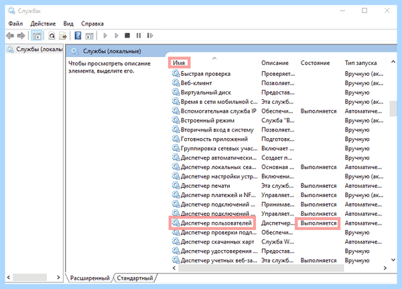Select the Встроенный режим service
The height and width of the screenshot is (289, 402).
coord(208,121)
